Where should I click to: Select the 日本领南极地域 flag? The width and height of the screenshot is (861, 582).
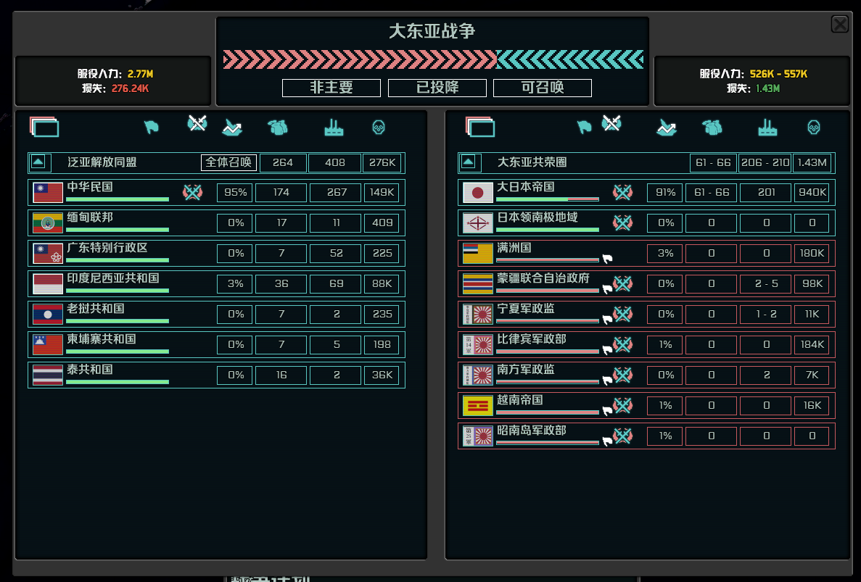(478, 223)
